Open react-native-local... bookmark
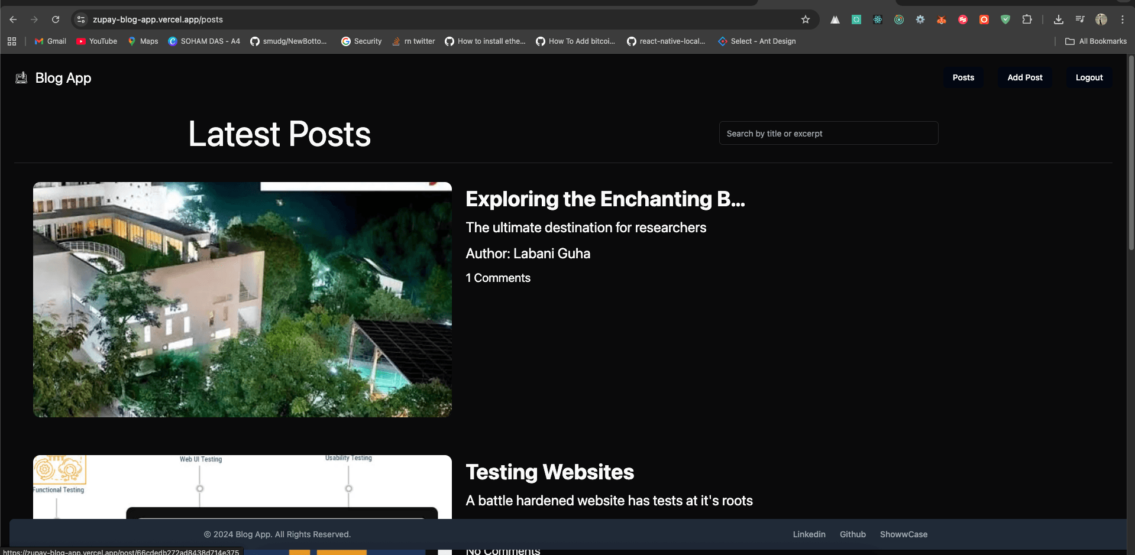 tap(666, 41)
